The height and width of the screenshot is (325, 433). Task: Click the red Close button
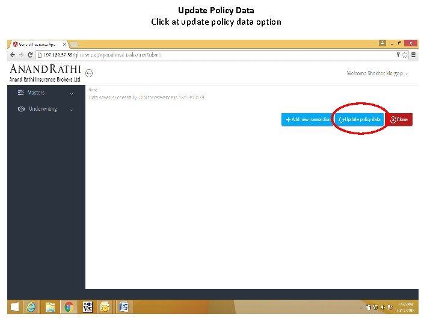tap(399, 119)
